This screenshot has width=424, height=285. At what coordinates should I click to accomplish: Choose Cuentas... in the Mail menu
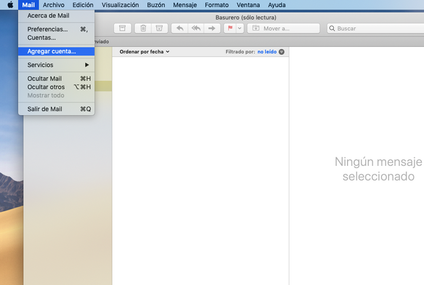pos(56,38)
